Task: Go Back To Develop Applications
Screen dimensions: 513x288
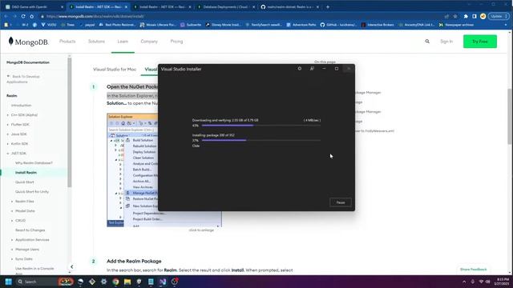Action: pyautogui.click(x=23, y=79)
